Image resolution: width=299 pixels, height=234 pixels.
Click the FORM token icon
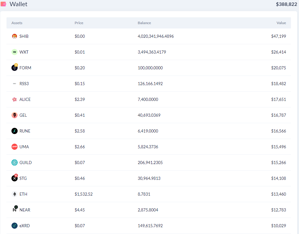tap(15, 67)
